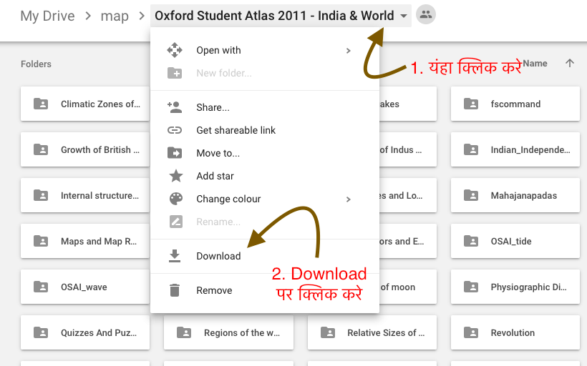Click the Mahajanapadas folder icon

pyautogui.click(x=471, y=195)
